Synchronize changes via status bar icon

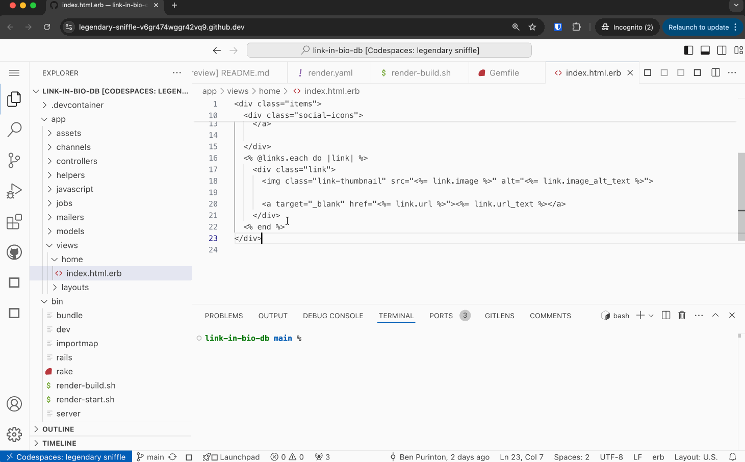173,457
